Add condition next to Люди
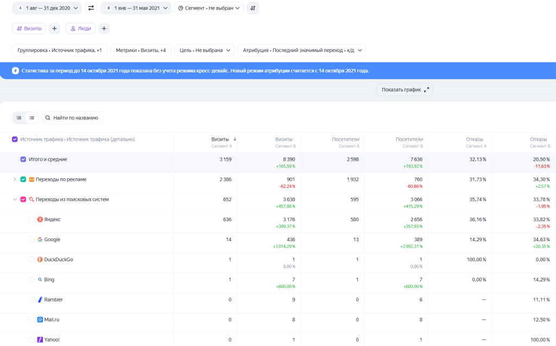The height and width of the screenshot is (346, 556). pos(104,28)
